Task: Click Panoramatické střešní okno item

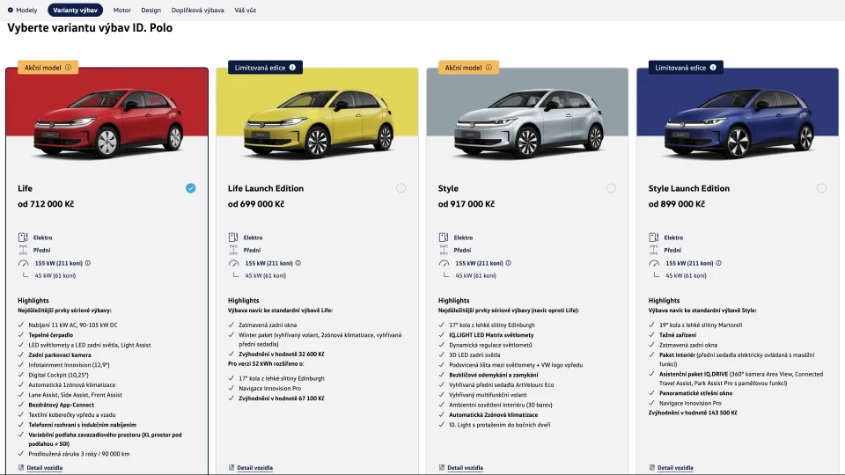Action: click(695, 393)
